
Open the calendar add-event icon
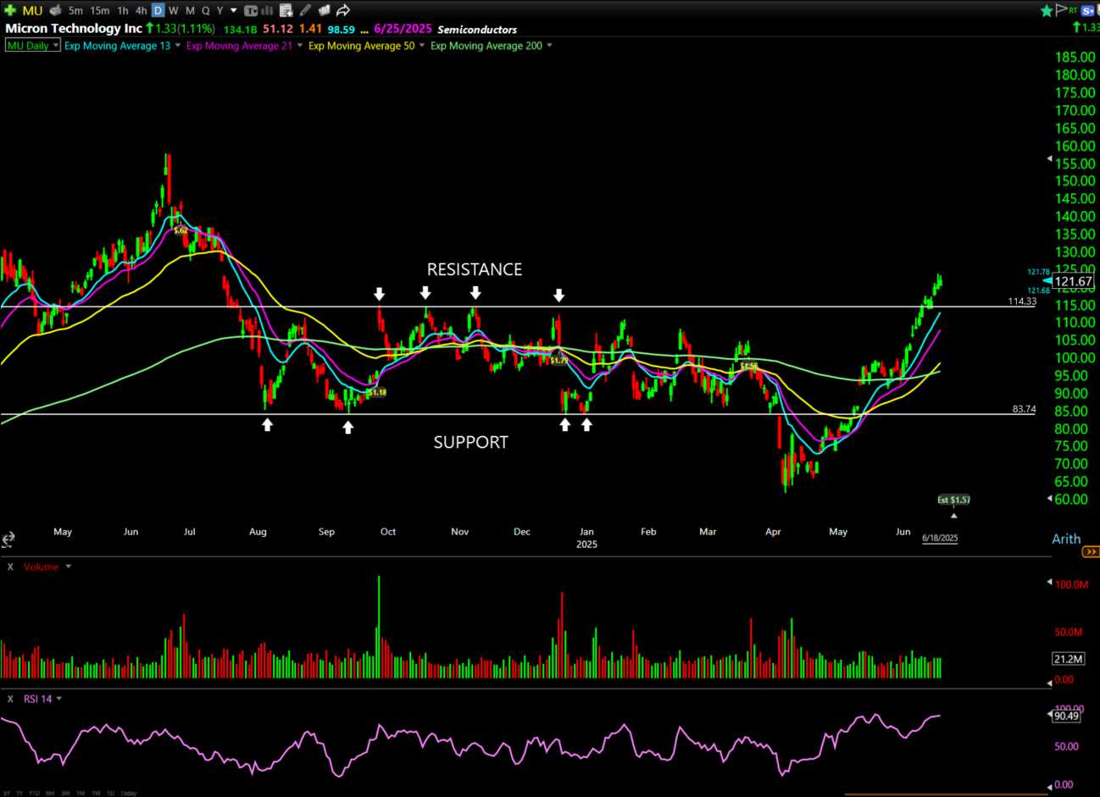(x=286, y=10)
